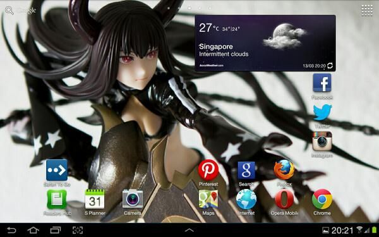379x237 pixels.
Task: Open notification panel via clock 20:21
Action: pos(342,230)
